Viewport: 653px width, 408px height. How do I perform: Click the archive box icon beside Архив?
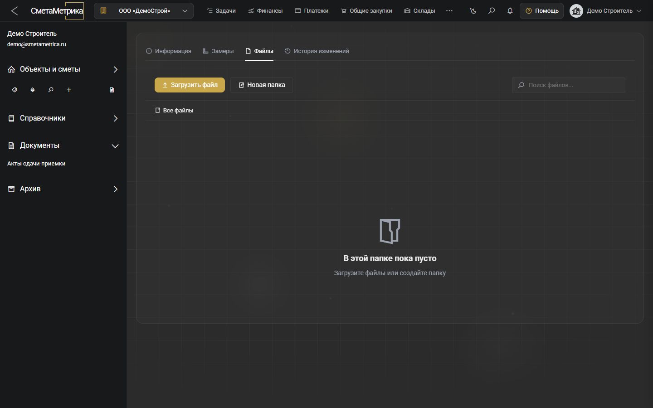click(11, 189)
